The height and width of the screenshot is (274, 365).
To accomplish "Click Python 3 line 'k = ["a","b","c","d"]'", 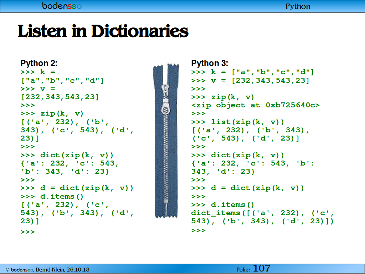I will tap(262, 72).
